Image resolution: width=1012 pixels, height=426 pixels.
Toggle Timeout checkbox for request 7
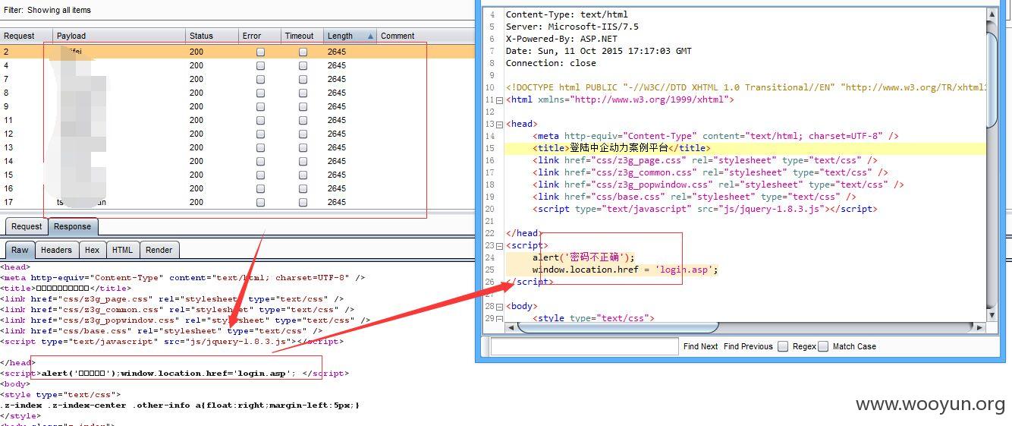click(303, 79)
